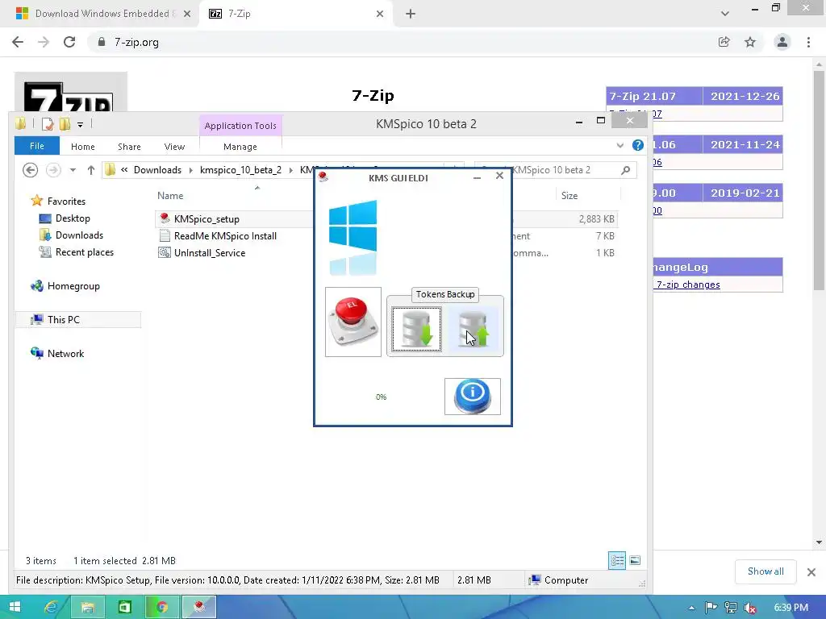Open the Home ribbon tab
This screenshot has height=619, width=826.
click(x=83, y=147)
